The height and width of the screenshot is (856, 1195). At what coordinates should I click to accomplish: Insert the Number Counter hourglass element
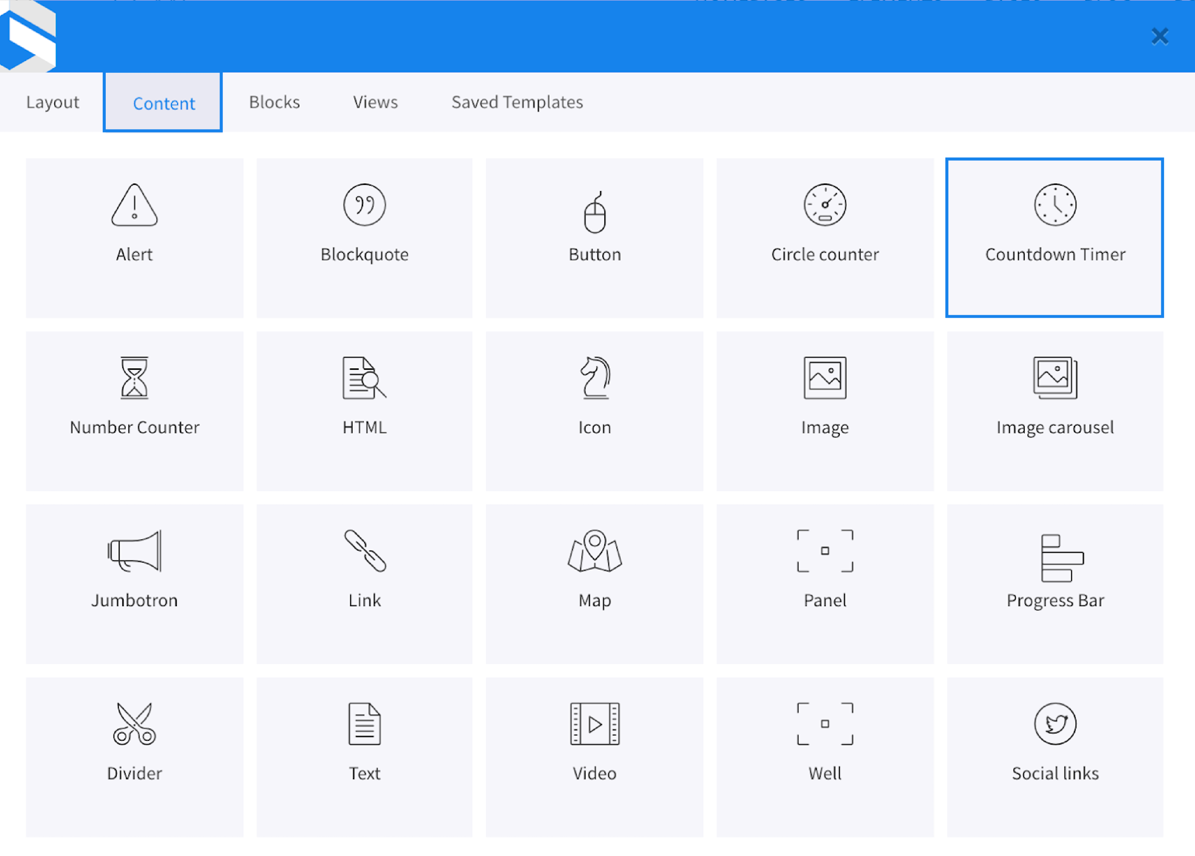click(x=134, y=411)
